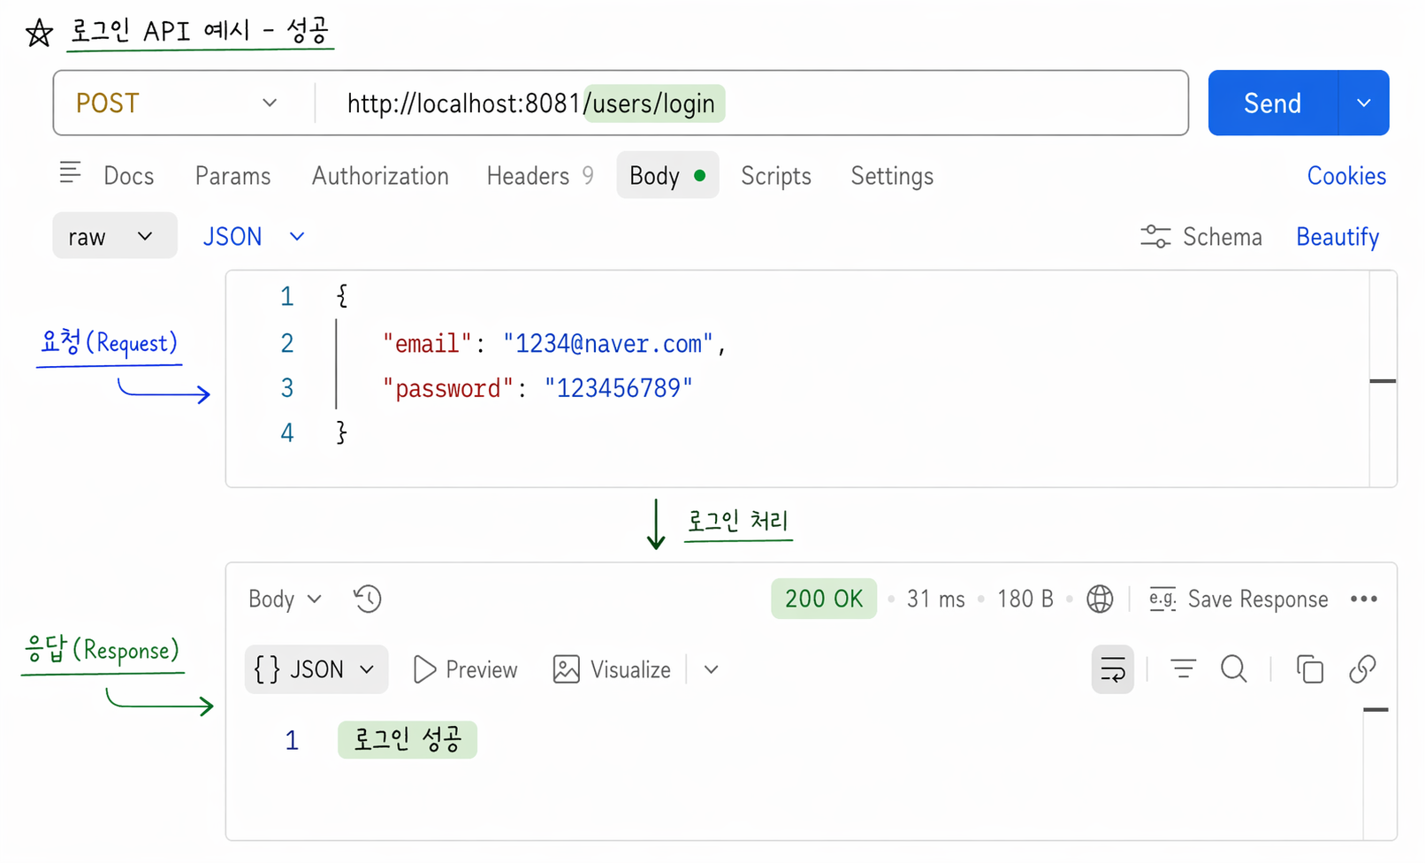The height and width of the screenshot is (863, 1425).
Task: Open the Headers 9 tab
Action: [x=539, y=176]
